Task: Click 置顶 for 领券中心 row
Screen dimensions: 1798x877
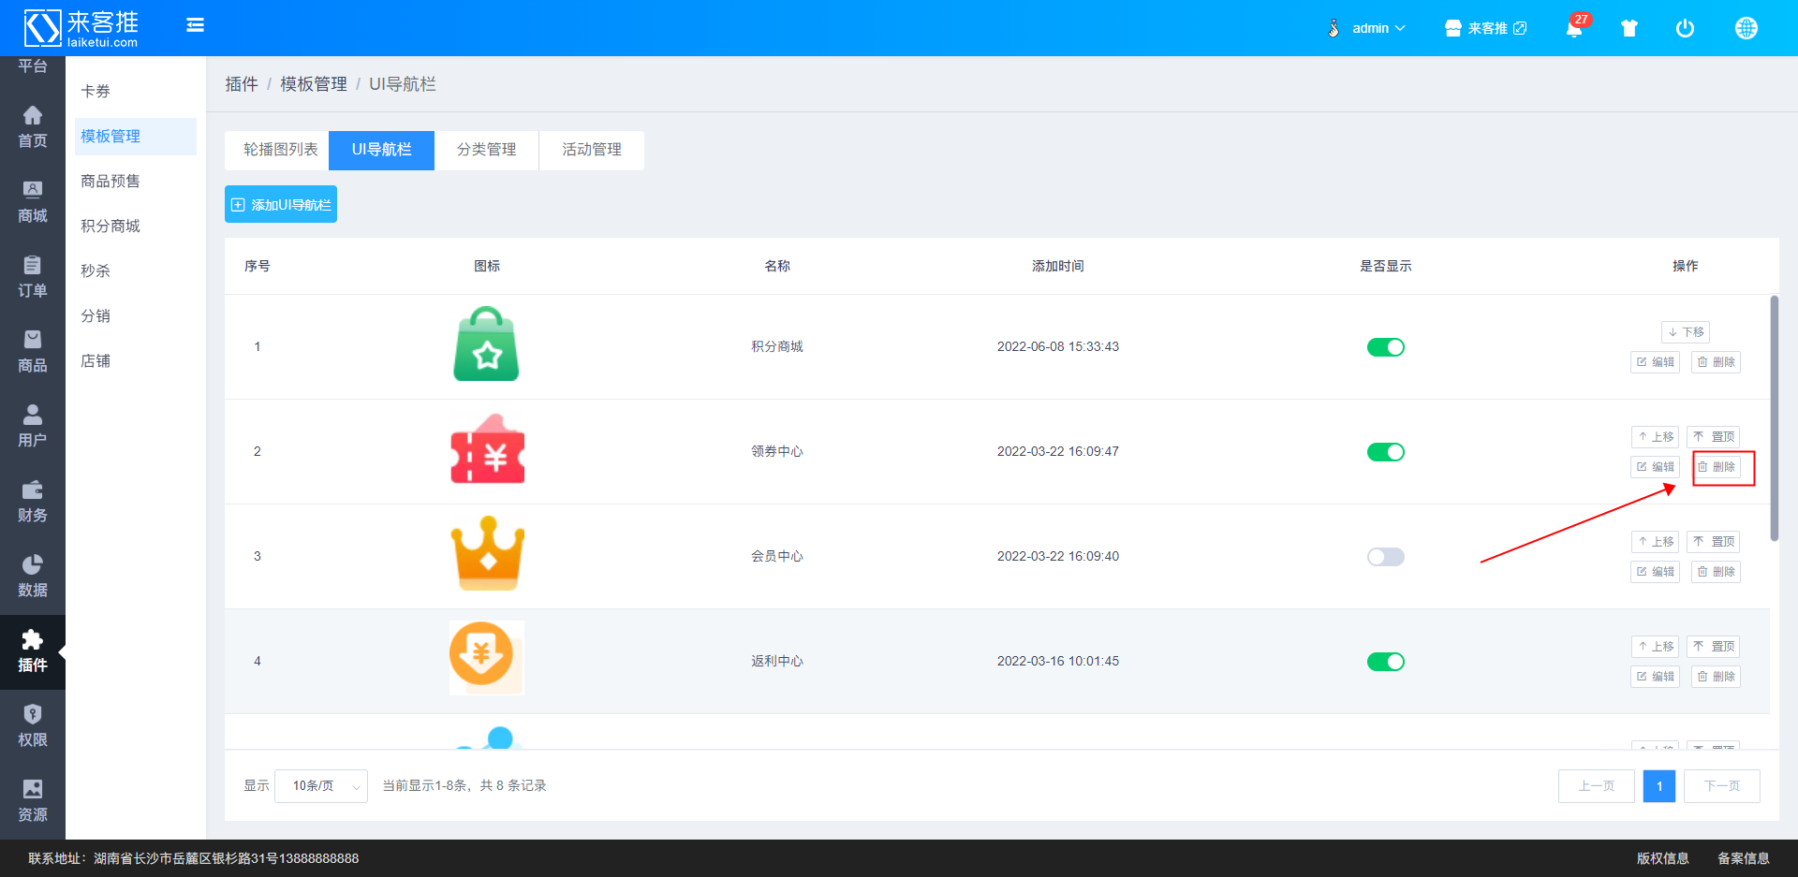Action: pos(1714,437)
